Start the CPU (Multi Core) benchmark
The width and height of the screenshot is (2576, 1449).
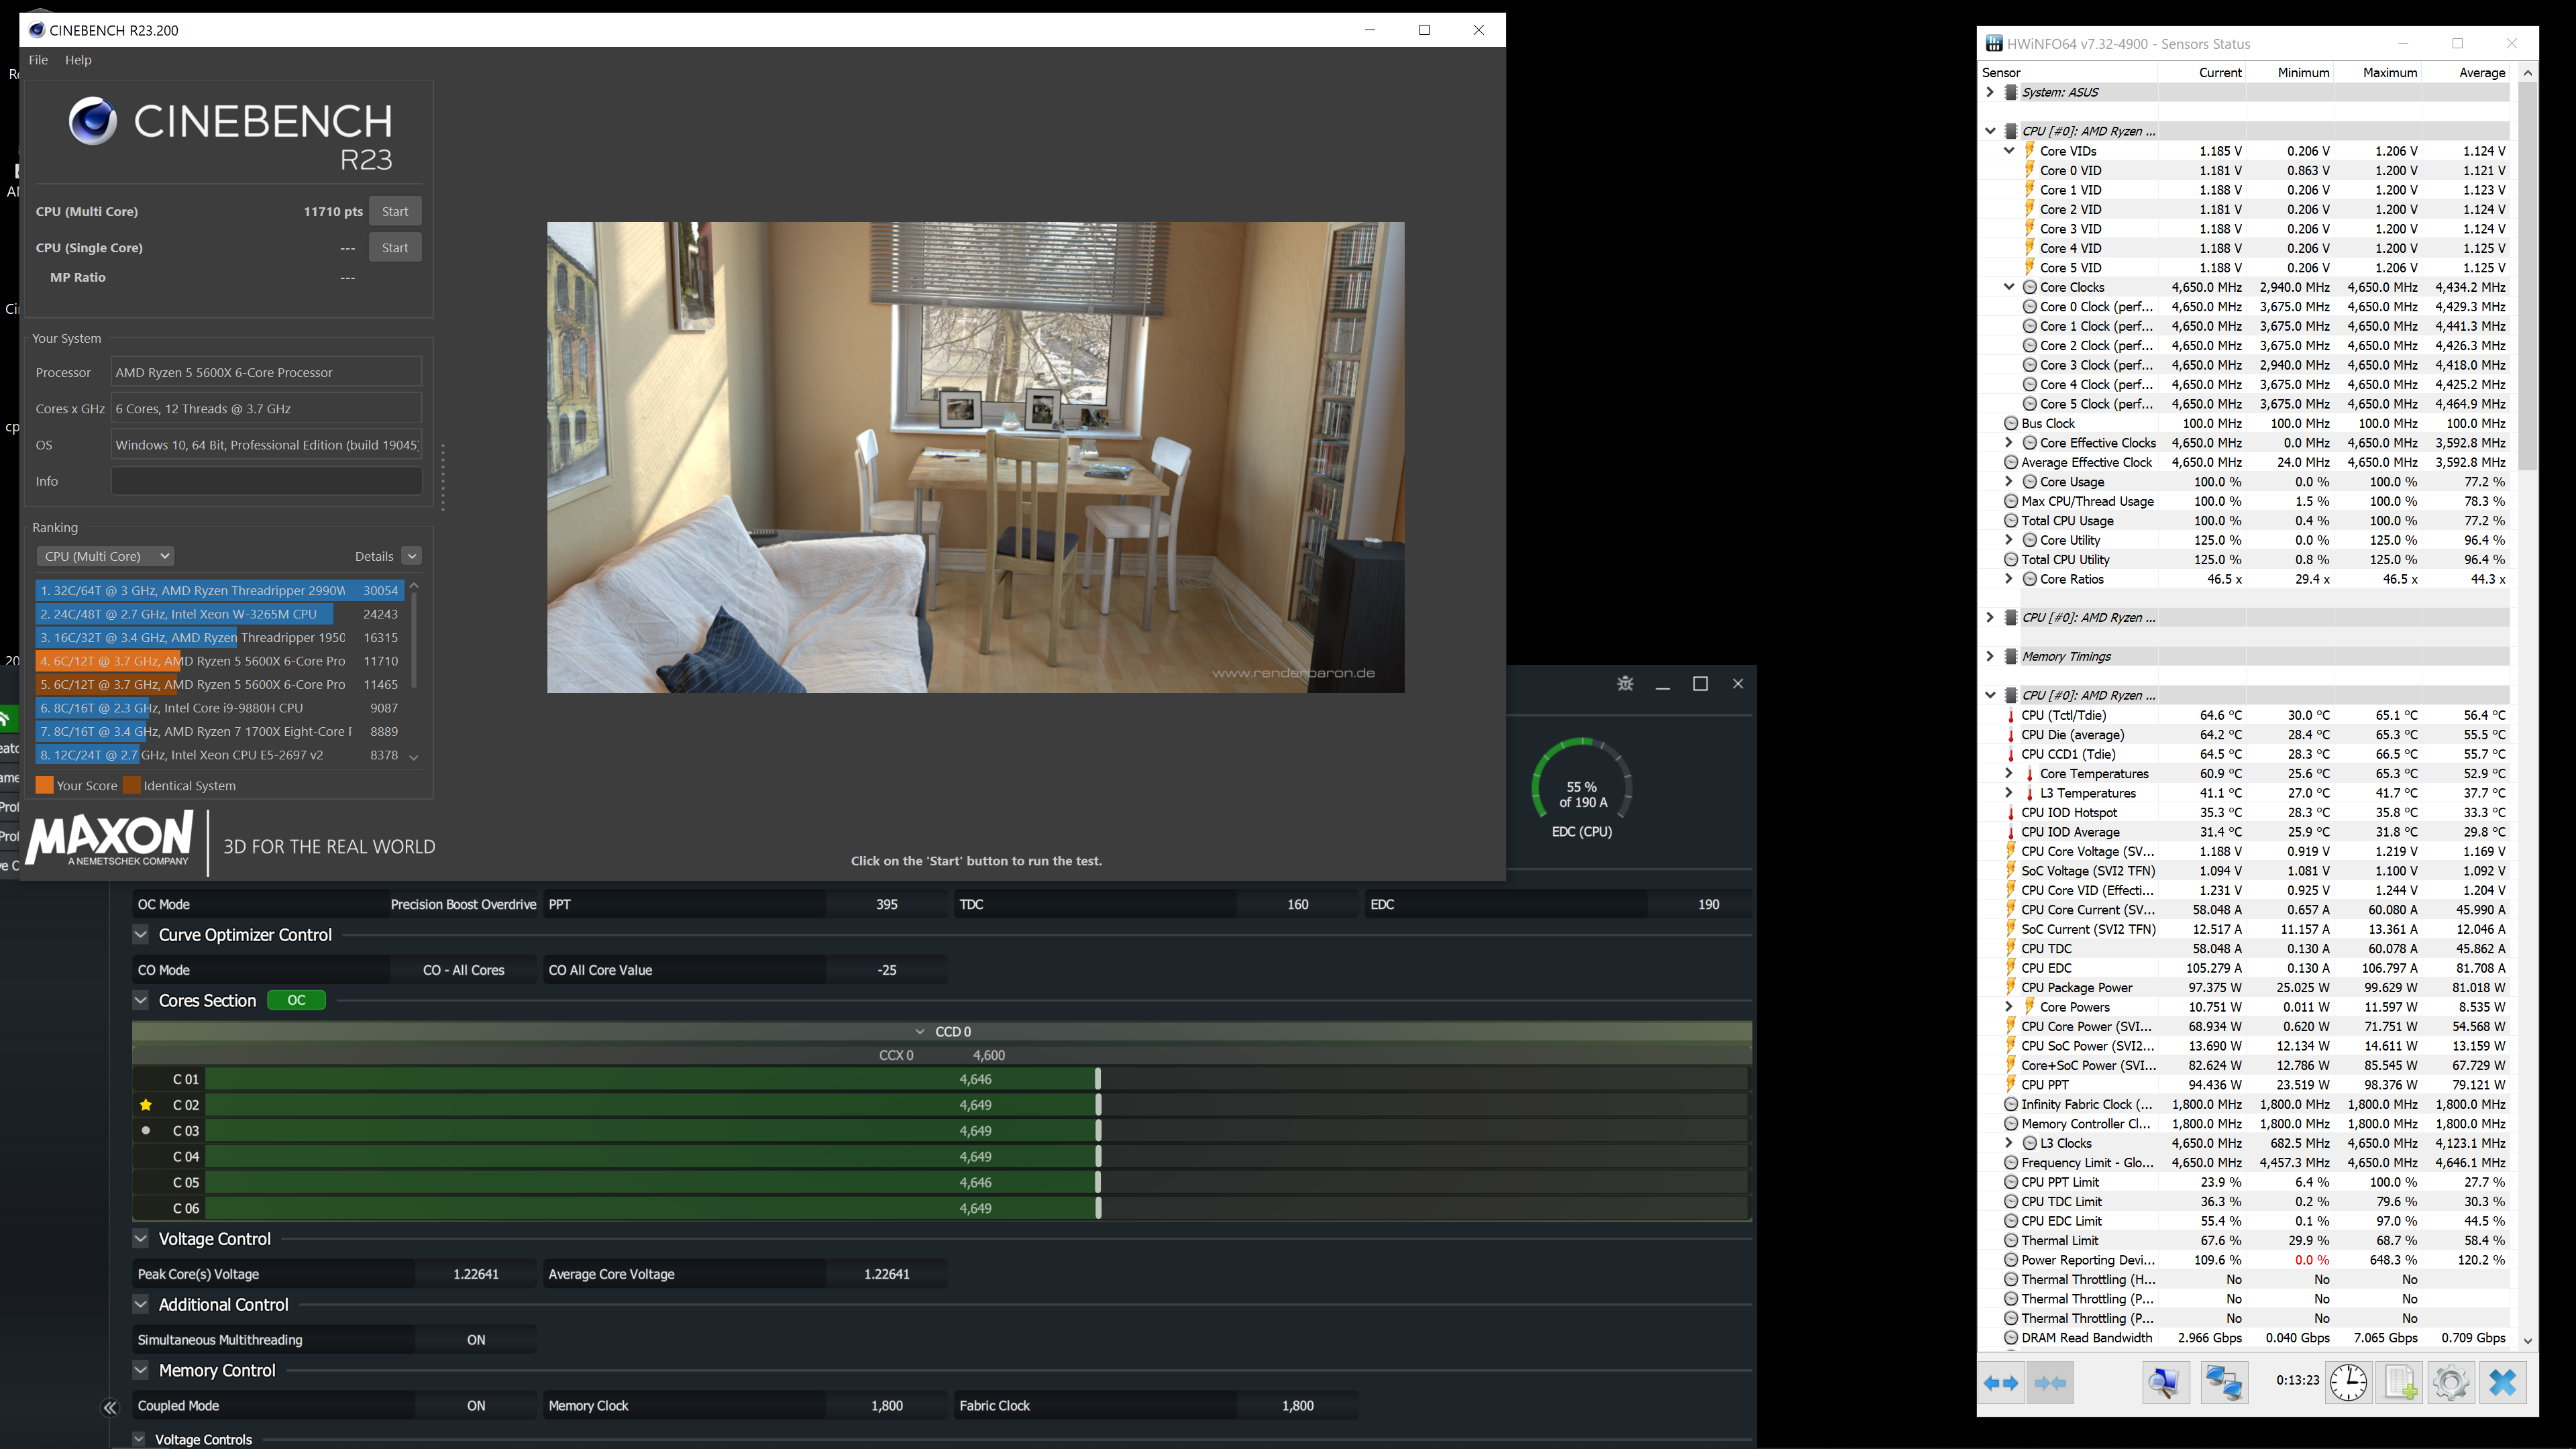395,212
